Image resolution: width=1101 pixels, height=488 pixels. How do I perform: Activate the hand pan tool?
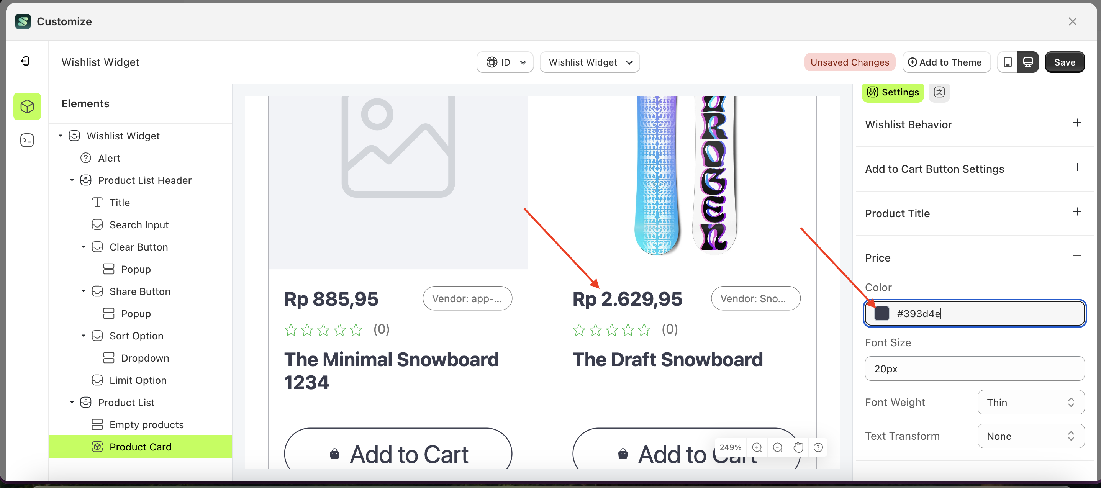click(x=798, y=447)
